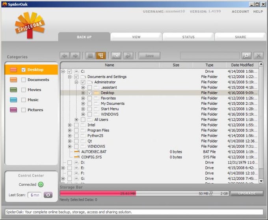Image resolution: width=268 pixels, height=220 pixels.
Task: Click the forward arrow toolbar icon
Action: click(x=75, y=56)
